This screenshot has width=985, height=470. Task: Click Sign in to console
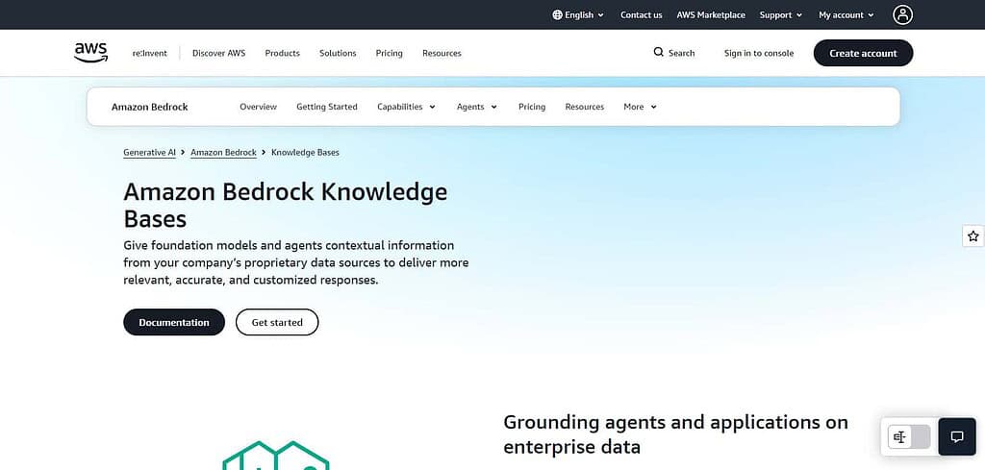pyautogui.click(x=759, y=53)
